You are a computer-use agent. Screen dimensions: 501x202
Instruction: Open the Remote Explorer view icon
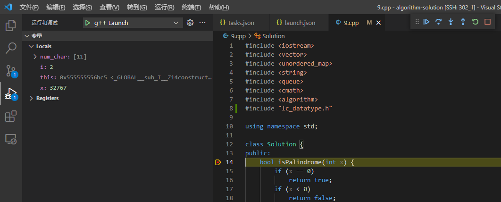coord(11,139)
